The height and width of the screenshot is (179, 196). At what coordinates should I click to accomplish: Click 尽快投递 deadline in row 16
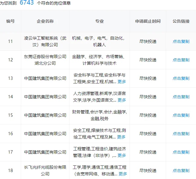point(148,134)
